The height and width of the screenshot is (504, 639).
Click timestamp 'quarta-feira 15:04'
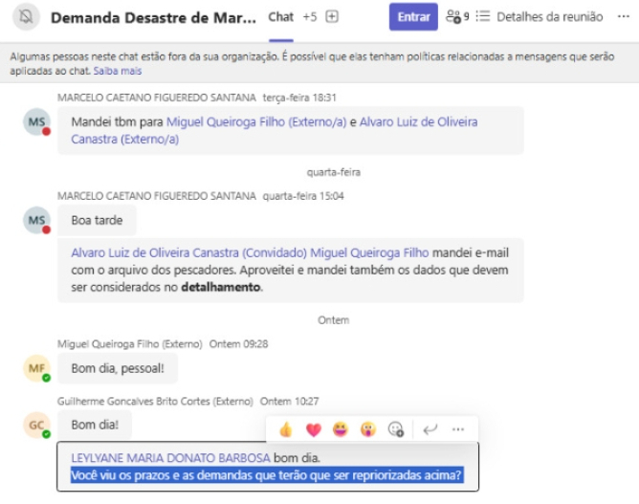tap(303, 196)
